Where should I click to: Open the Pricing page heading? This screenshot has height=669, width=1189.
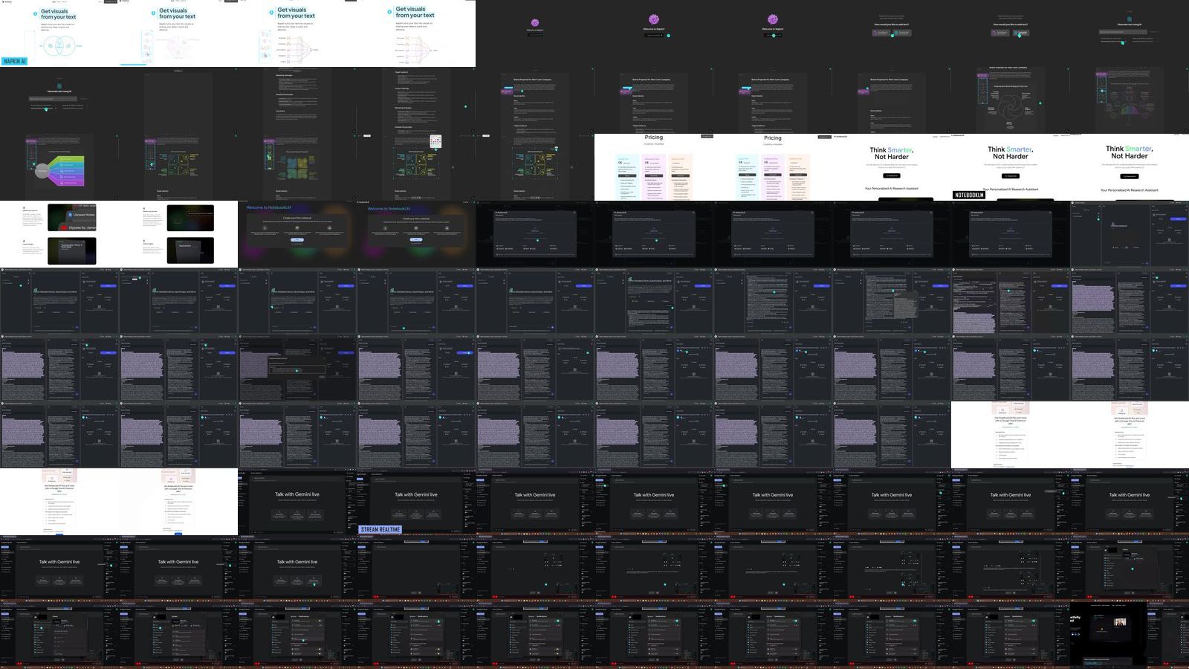click(x=654, y=138)
